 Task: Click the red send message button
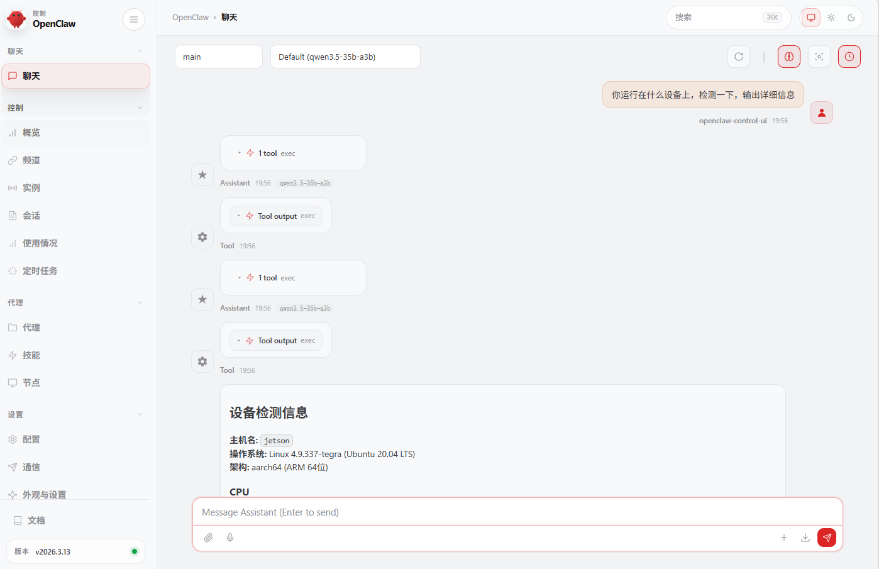[826, 538]
